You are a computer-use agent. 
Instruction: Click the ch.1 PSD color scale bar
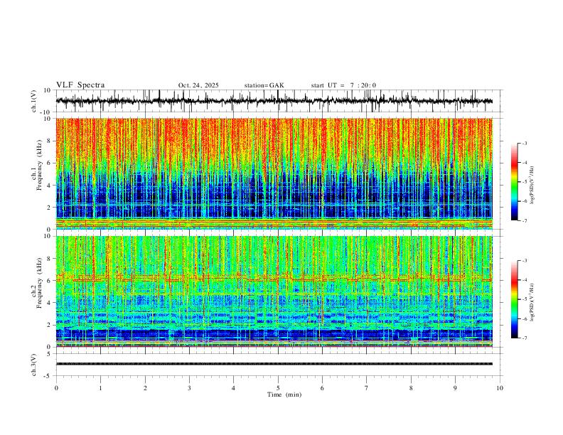[514, 182]
